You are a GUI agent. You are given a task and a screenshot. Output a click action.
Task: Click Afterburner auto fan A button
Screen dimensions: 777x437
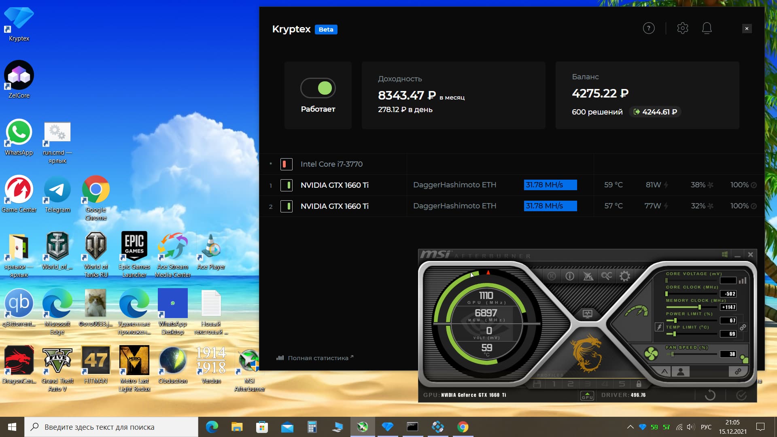click(664, 371)
